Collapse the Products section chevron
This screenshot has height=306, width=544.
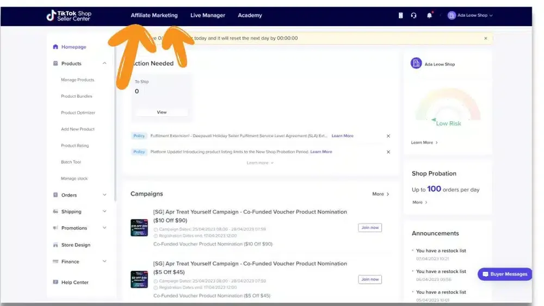104,64
